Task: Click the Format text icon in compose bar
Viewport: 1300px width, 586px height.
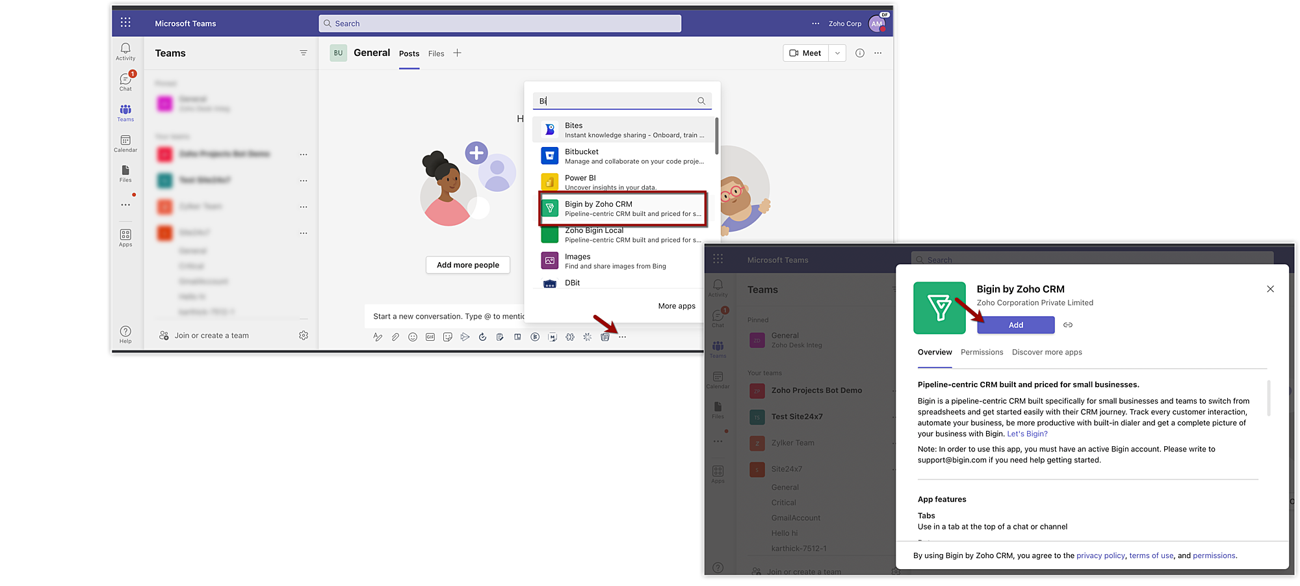Action: 378,337
